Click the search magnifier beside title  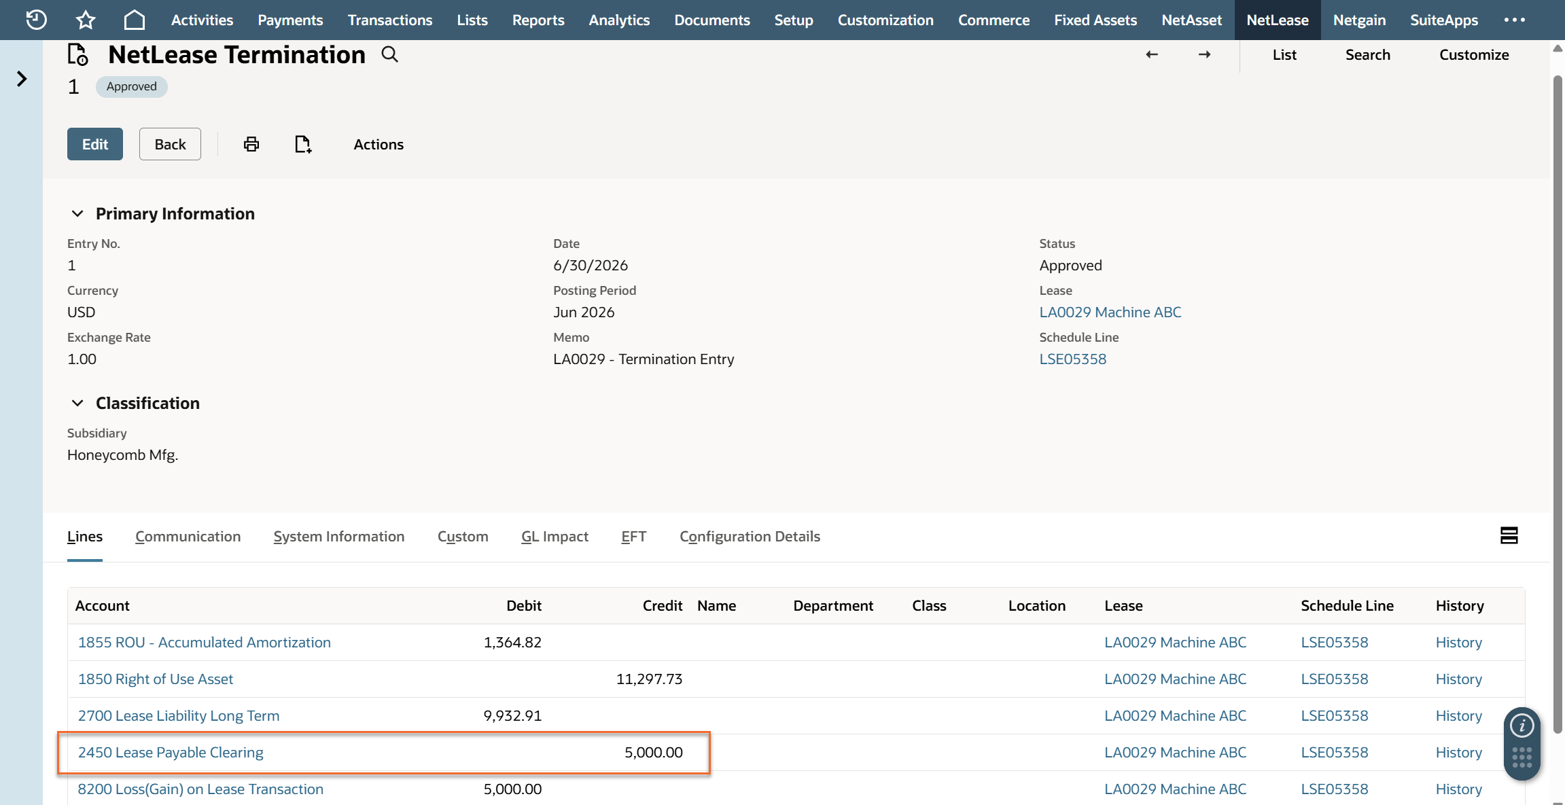click(389, 54)
